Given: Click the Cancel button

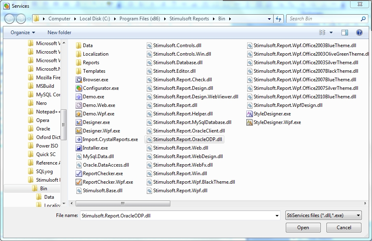Looking at the screenshot, I should pyautogui.click(x=344, y=228).
